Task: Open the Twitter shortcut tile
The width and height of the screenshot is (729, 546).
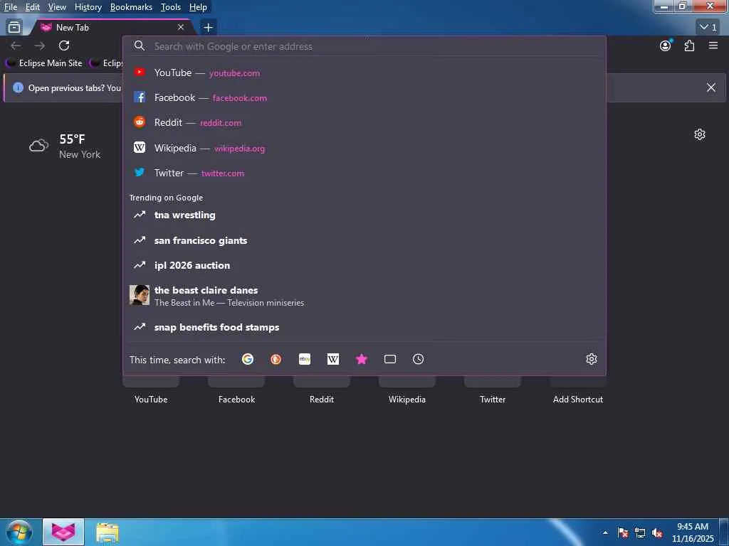Action: [x=493, y=390]
